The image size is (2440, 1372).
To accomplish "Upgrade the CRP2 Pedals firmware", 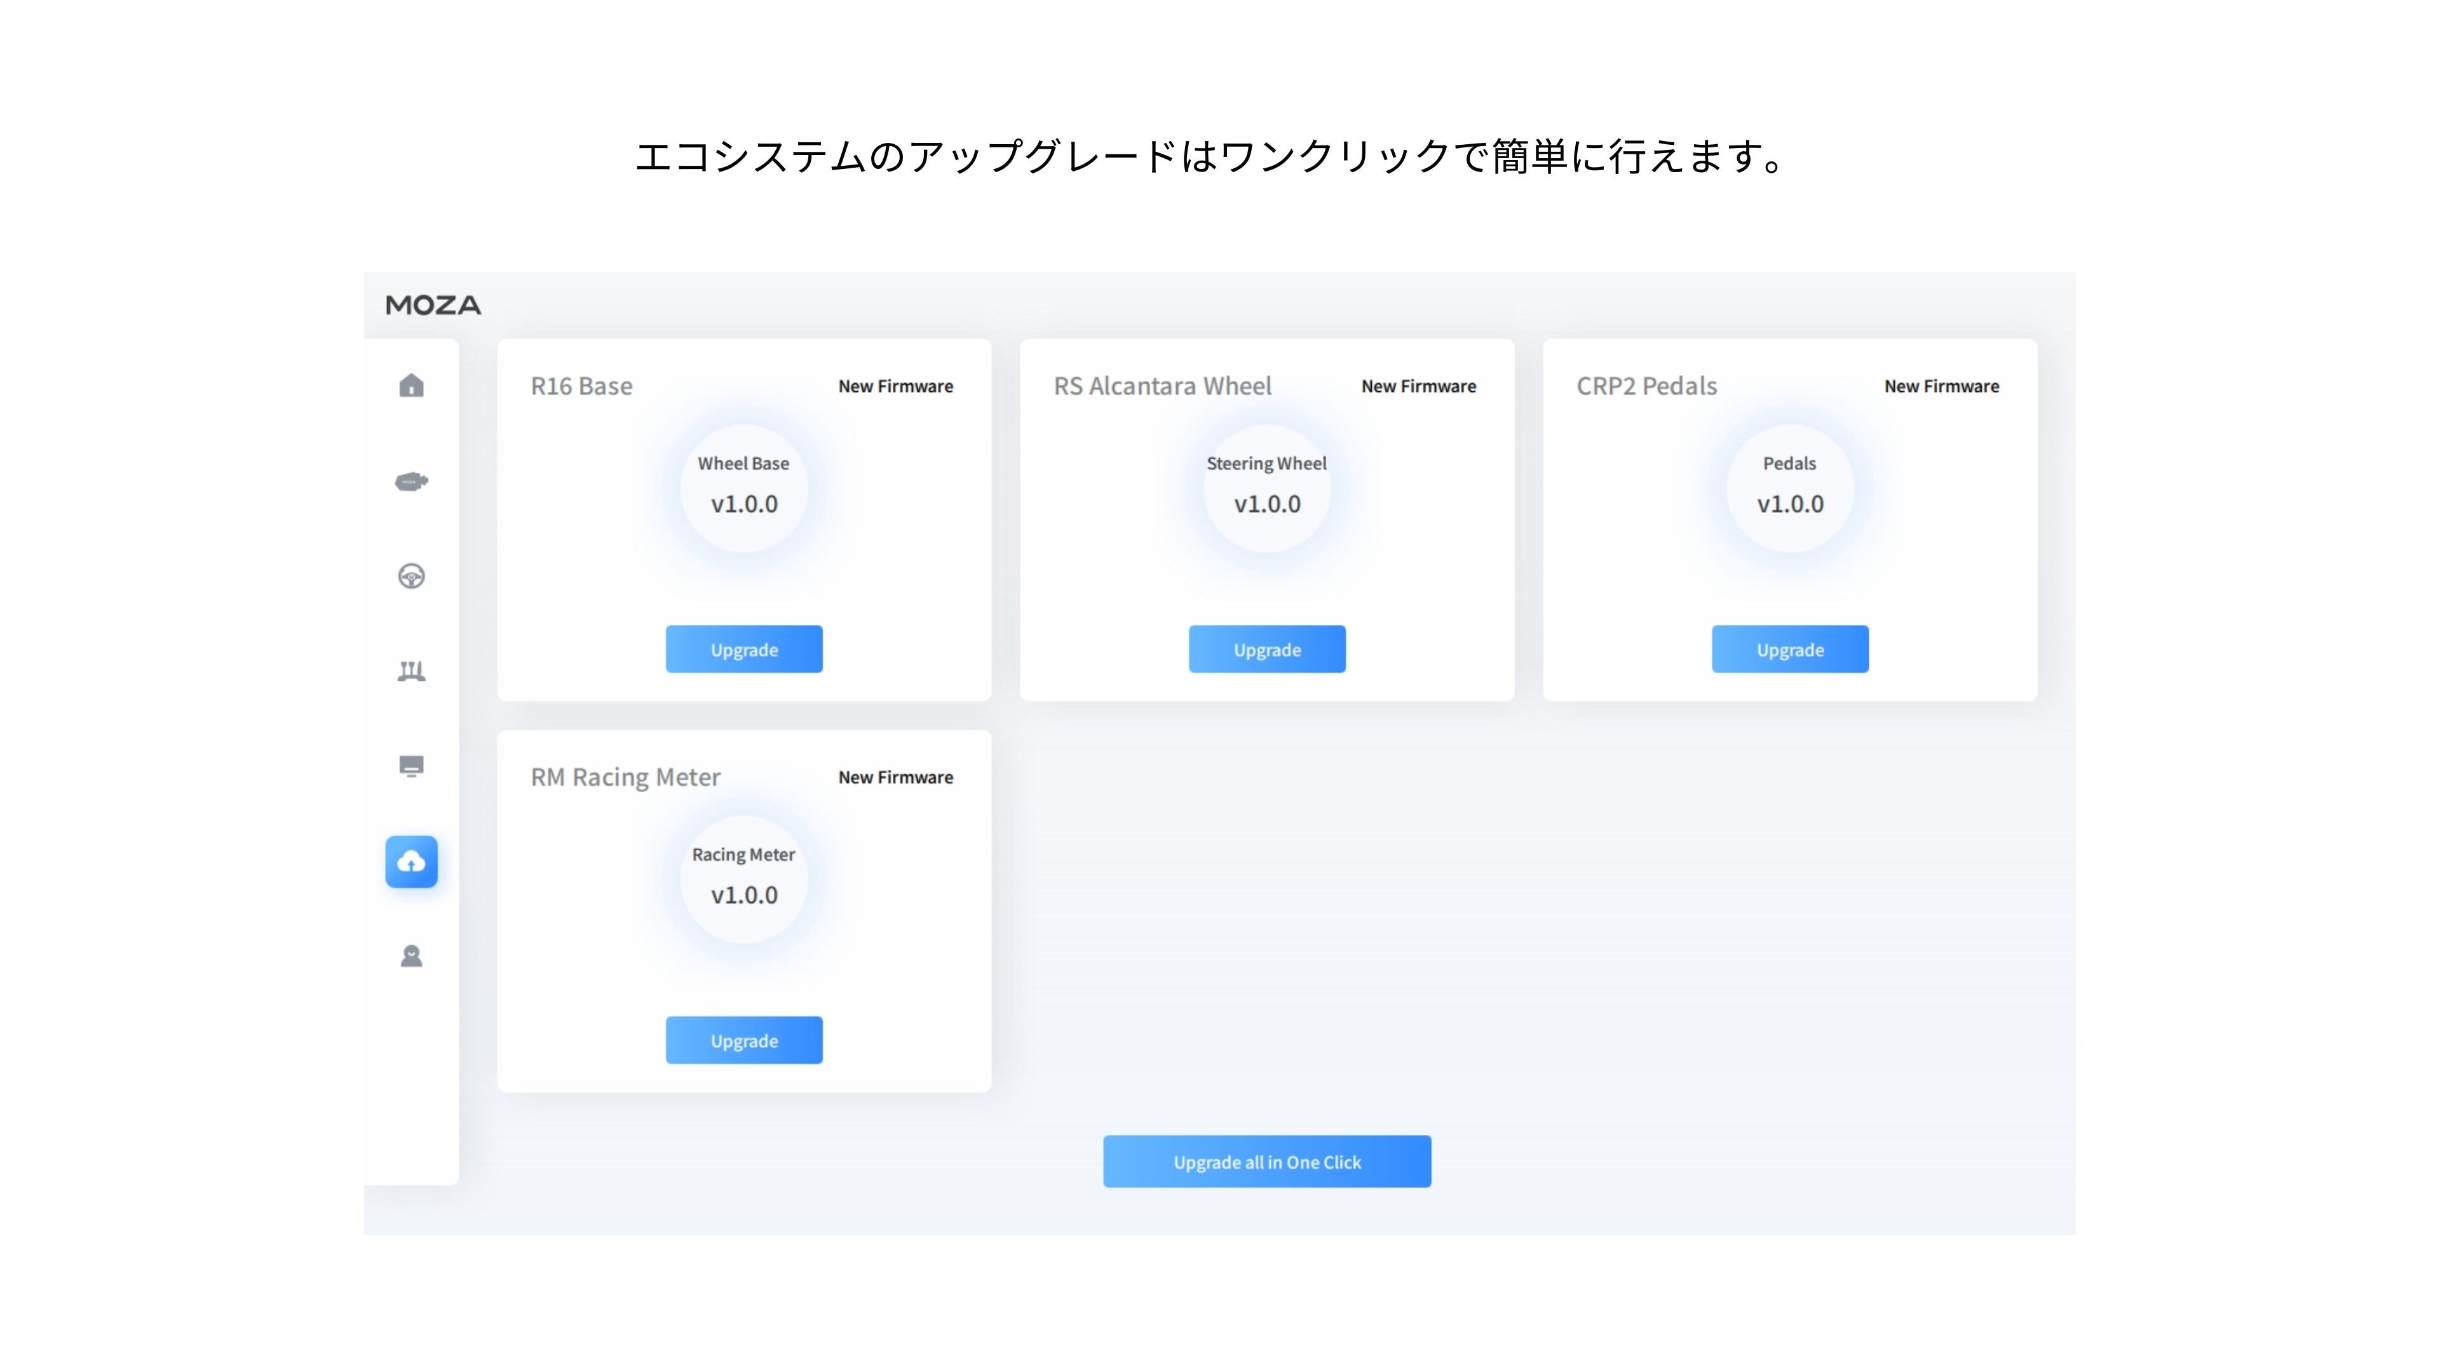I will (1789, 650).
